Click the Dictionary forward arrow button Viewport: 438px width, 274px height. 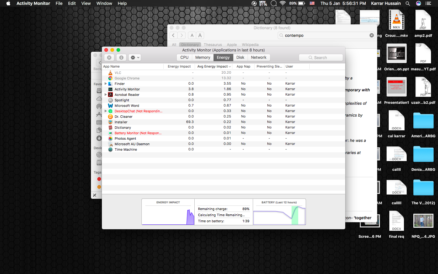(x=182, y=35)
